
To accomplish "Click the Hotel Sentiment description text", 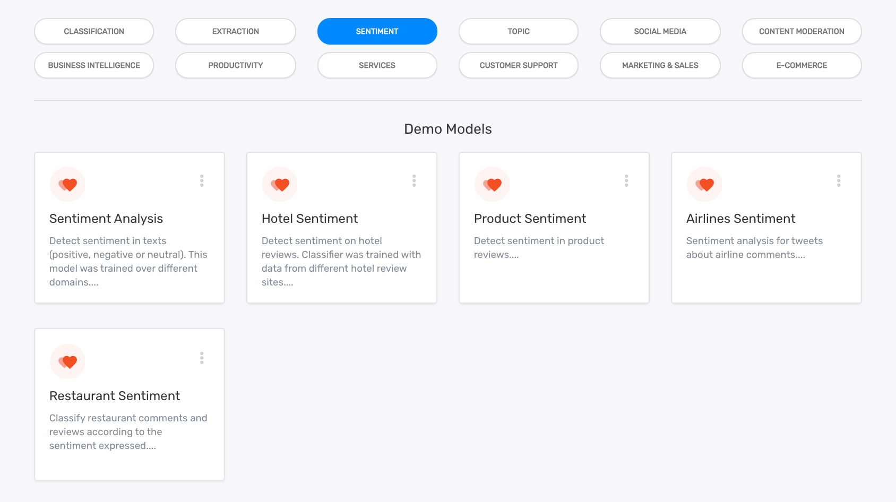I will 341,262.
